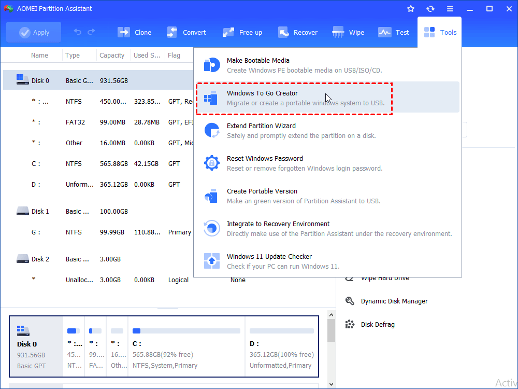Click the refresh icon in title bar

430,9
